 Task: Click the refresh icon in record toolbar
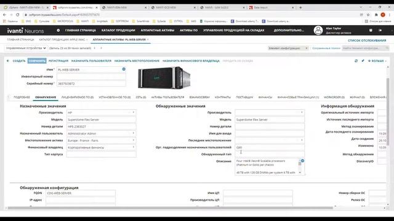[x=356, y=61]
